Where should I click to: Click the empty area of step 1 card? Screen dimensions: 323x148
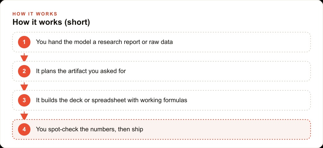(241, 42)
